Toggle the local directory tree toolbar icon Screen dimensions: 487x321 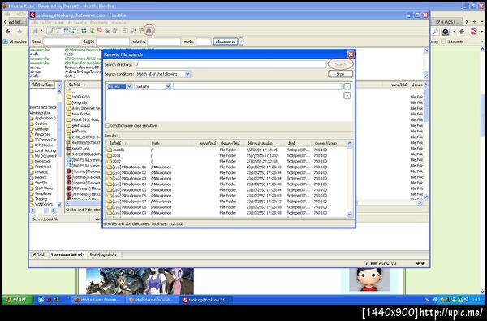[58, 31]
